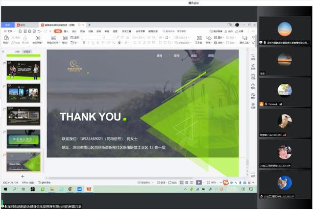Toggle Bold formatting
The width and height of the screenshot is (313, 209).
click(84, 43)
